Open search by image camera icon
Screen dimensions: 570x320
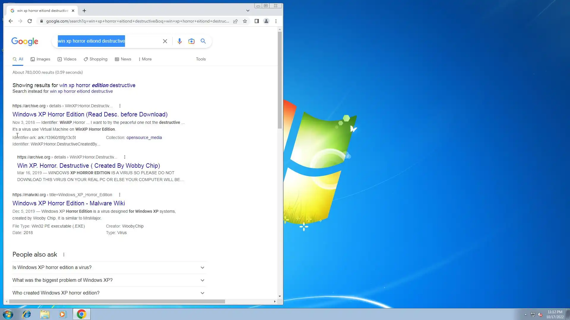click(x=191, y=41)
